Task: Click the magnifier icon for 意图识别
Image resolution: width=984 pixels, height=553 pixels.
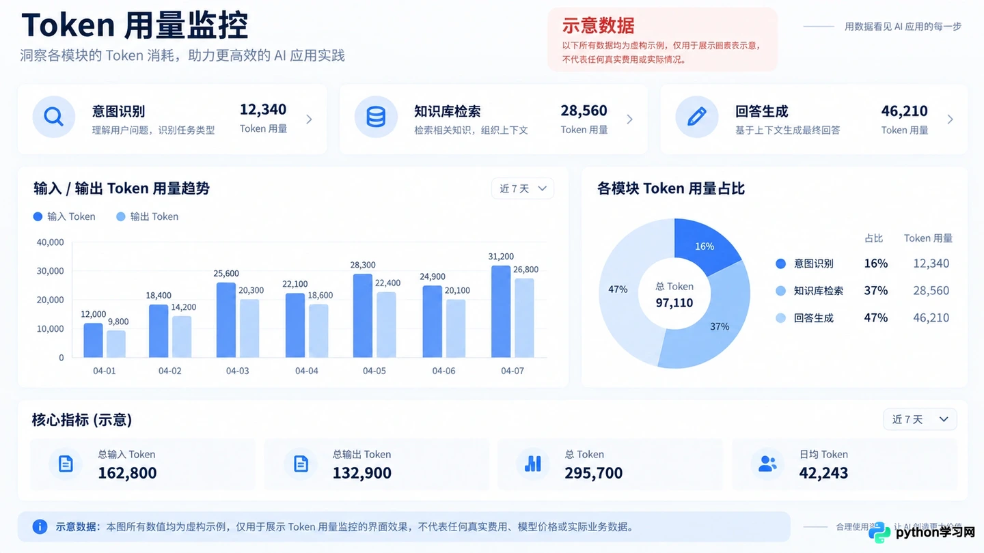Action: 53,117
